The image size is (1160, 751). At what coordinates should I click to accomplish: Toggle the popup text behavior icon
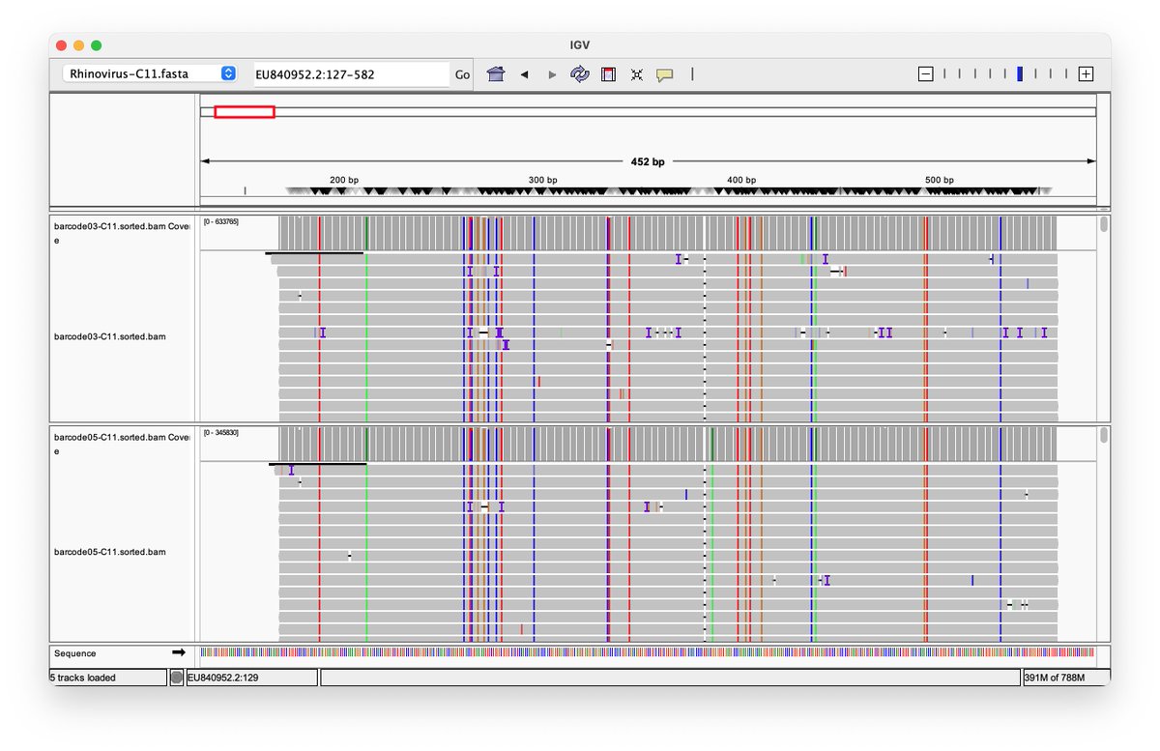coord(664,74)
